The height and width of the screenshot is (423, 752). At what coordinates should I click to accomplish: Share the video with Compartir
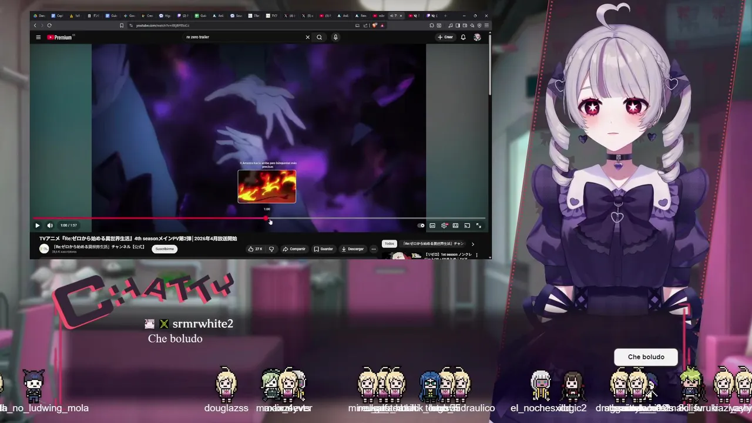[294, 249]
